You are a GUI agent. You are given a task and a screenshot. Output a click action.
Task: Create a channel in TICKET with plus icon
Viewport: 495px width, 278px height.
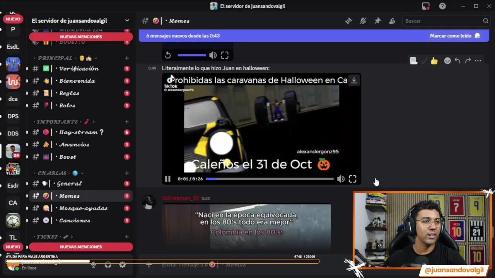click(x=127, y=237)
